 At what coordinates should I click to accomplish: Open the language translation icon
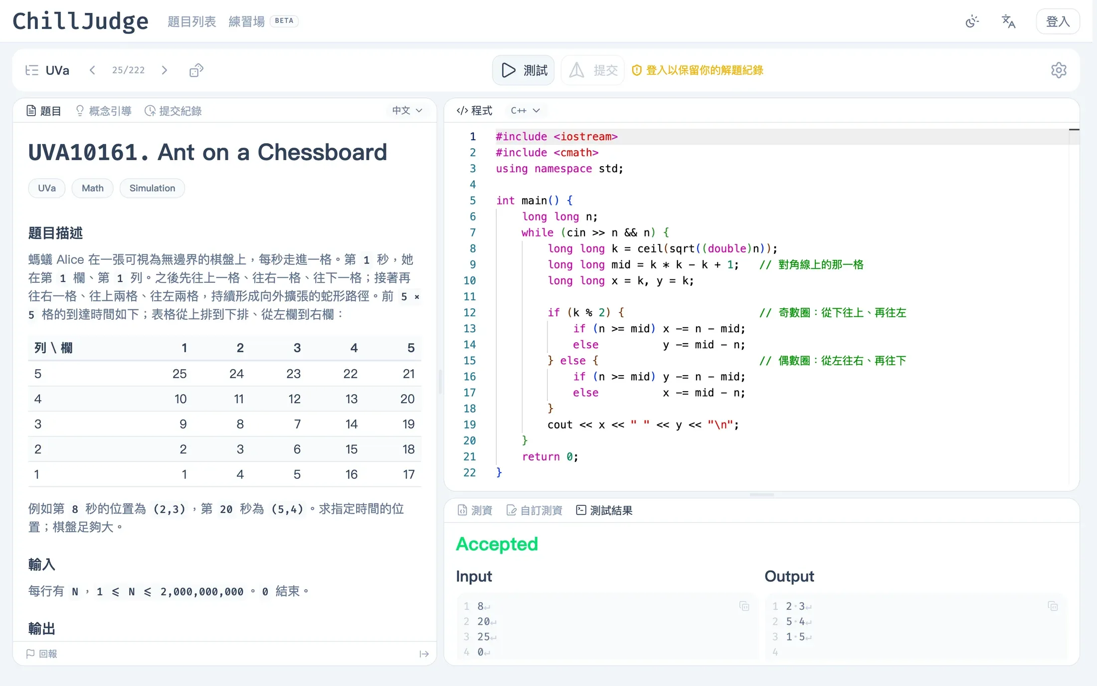(x=1008, y=21)
